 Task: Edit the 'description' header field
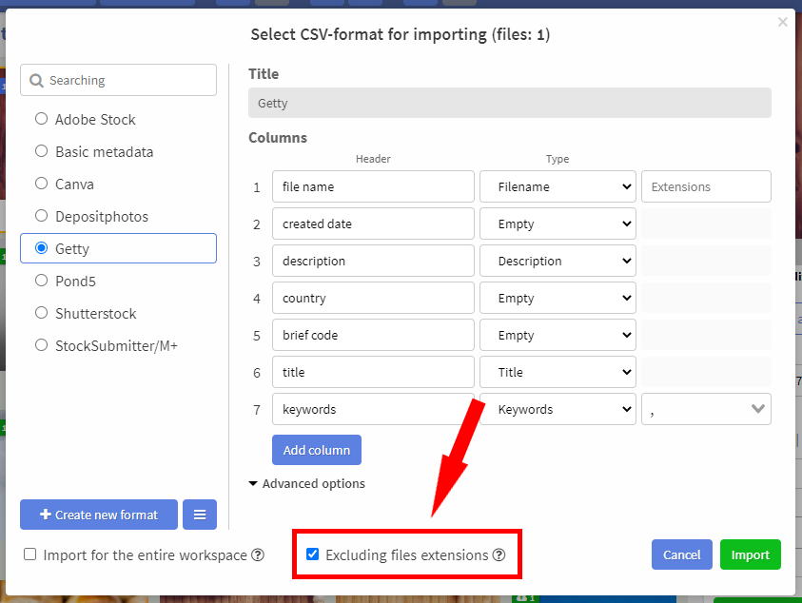373,261
